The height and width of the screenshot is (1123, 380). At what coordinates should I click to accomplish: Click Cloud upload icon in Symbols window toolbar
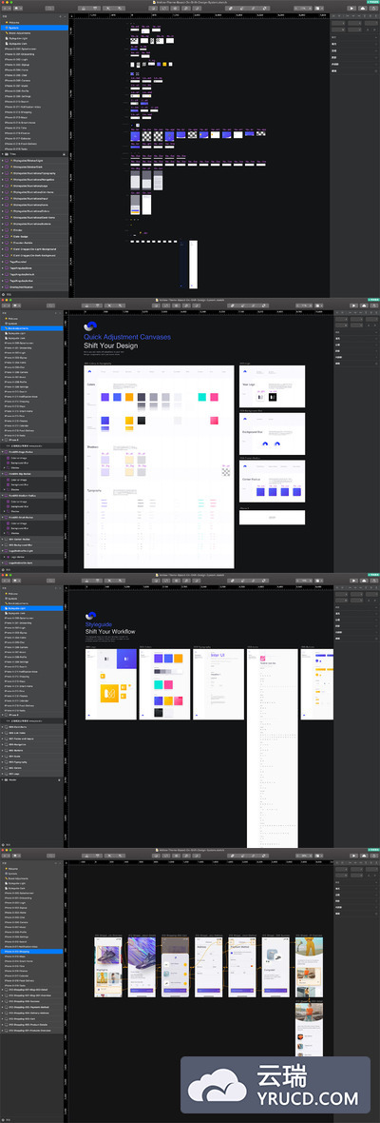[363, 8]
